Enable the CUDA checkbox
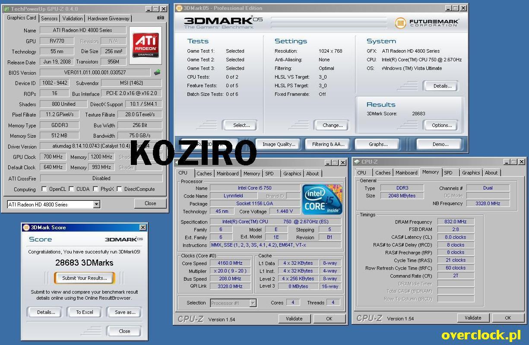 coord(71,189)
